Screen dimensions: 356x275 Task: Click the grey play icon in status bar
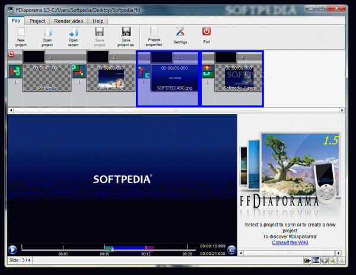tap(324, 260)
